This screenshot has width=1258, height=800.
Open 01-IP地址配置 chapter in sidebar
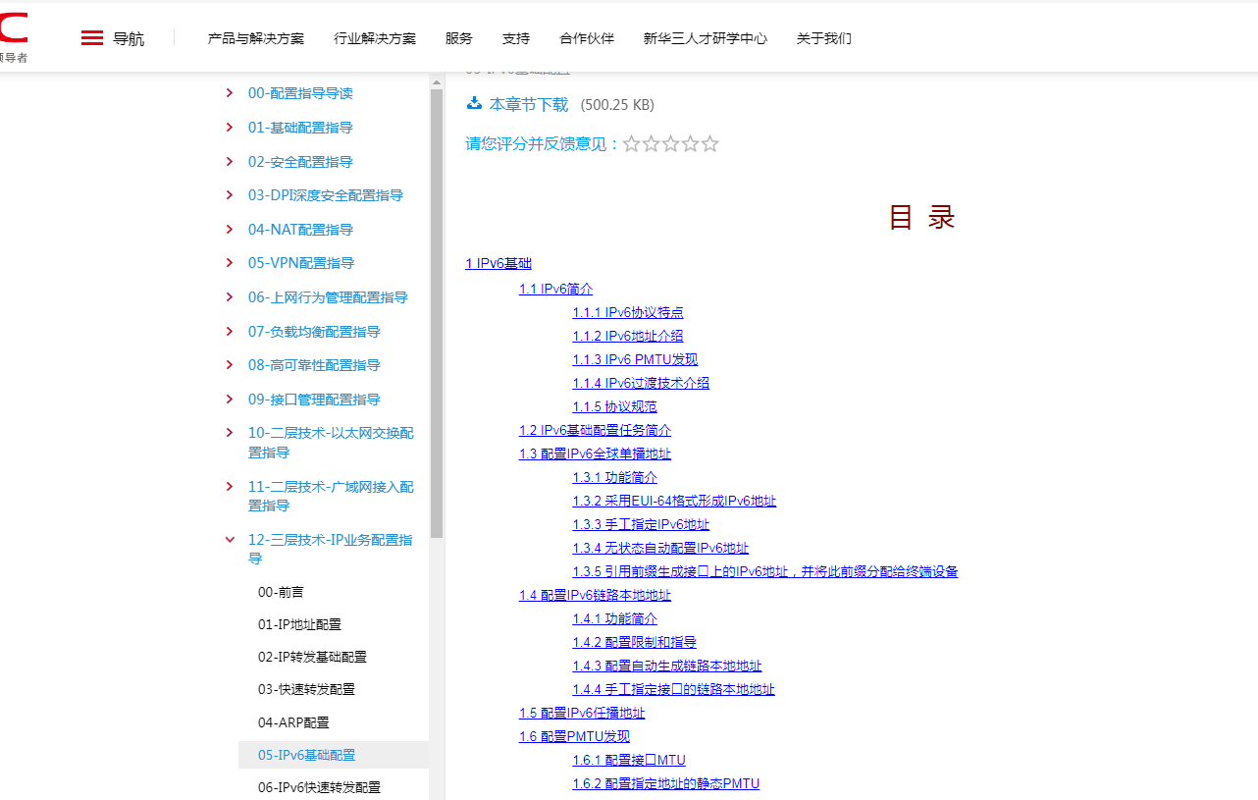pyautogui.click(x=300, y=624)
